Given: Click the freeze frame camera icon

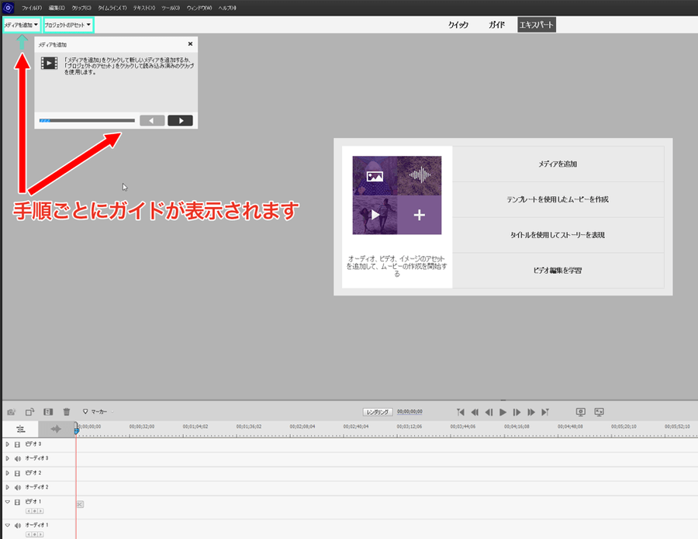Looking at the screenshot, I should (12, 412).
